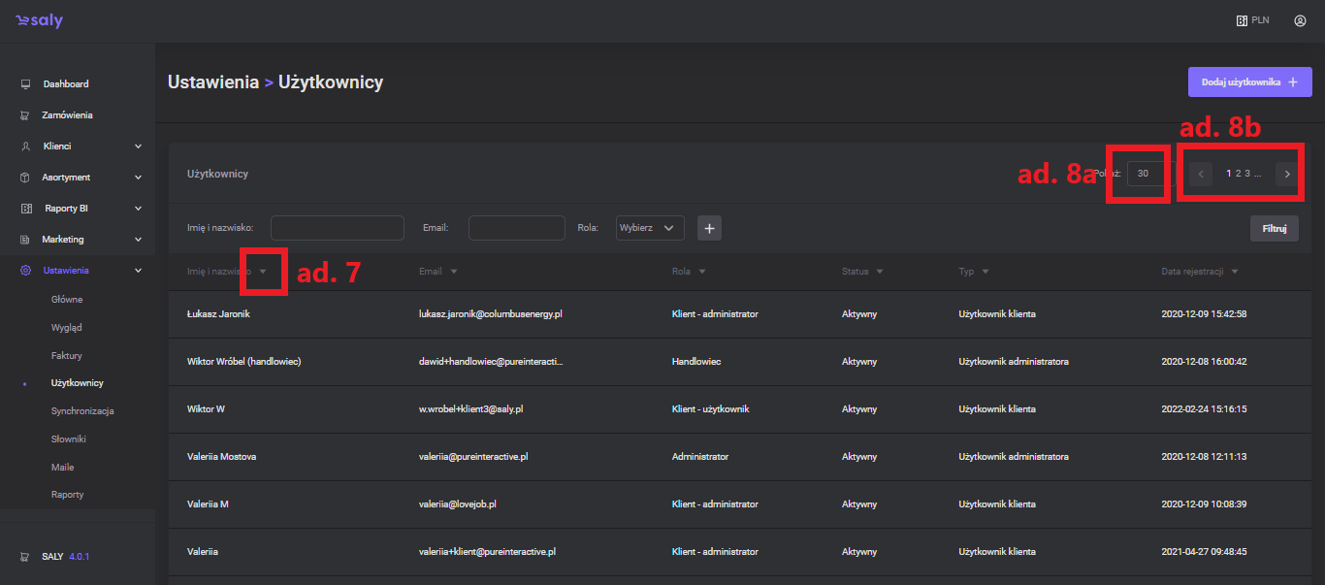This screenshot has width=1325, height=585.
Task: Open the user account profile icon
Action: (x=1300, y=20)
